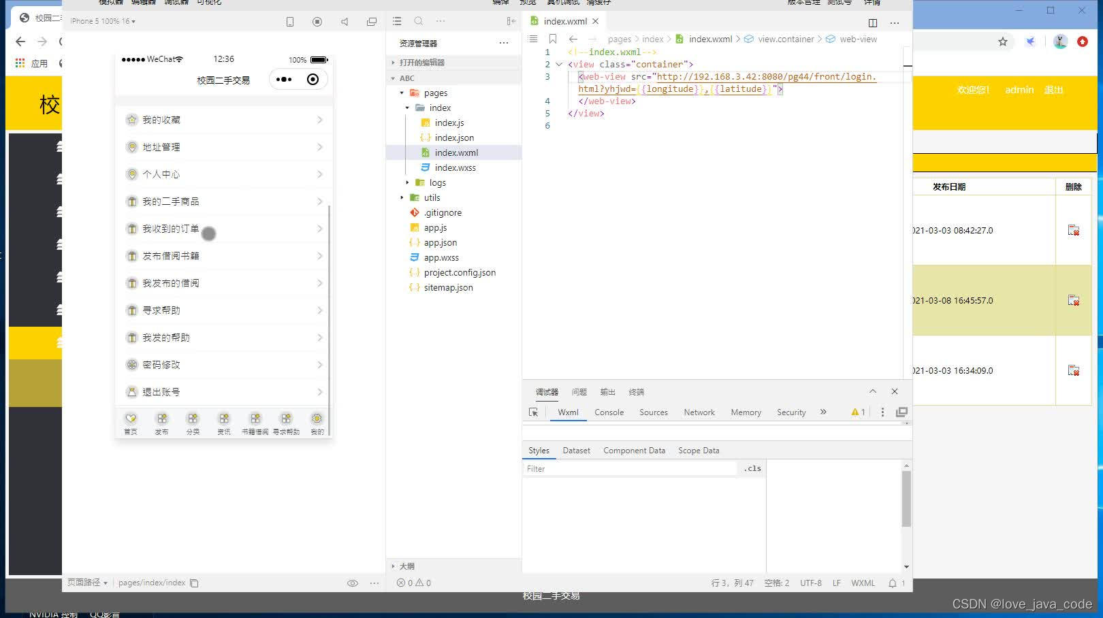Switch to 问题 panel tab
Viewport: 1103px width, 618px height.
[579, 392]
